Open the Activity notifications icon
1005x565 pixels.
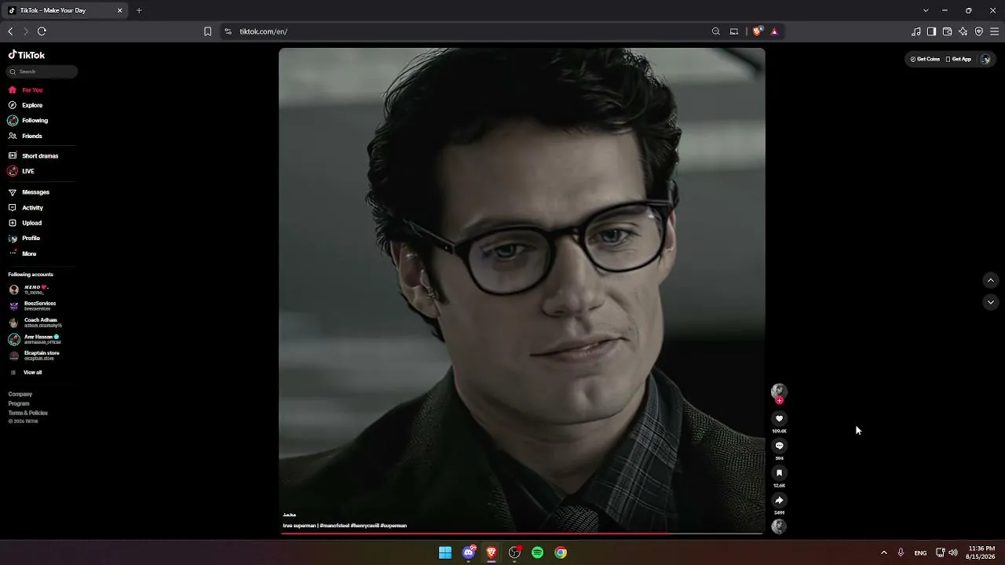point(13,208)
